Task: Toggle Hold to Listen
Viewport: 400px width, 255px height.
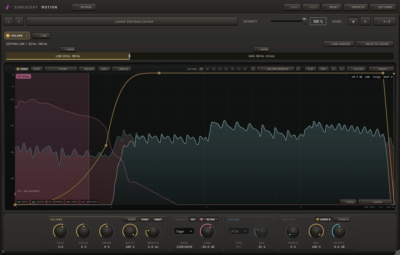Action: click(x=375, y=44)
